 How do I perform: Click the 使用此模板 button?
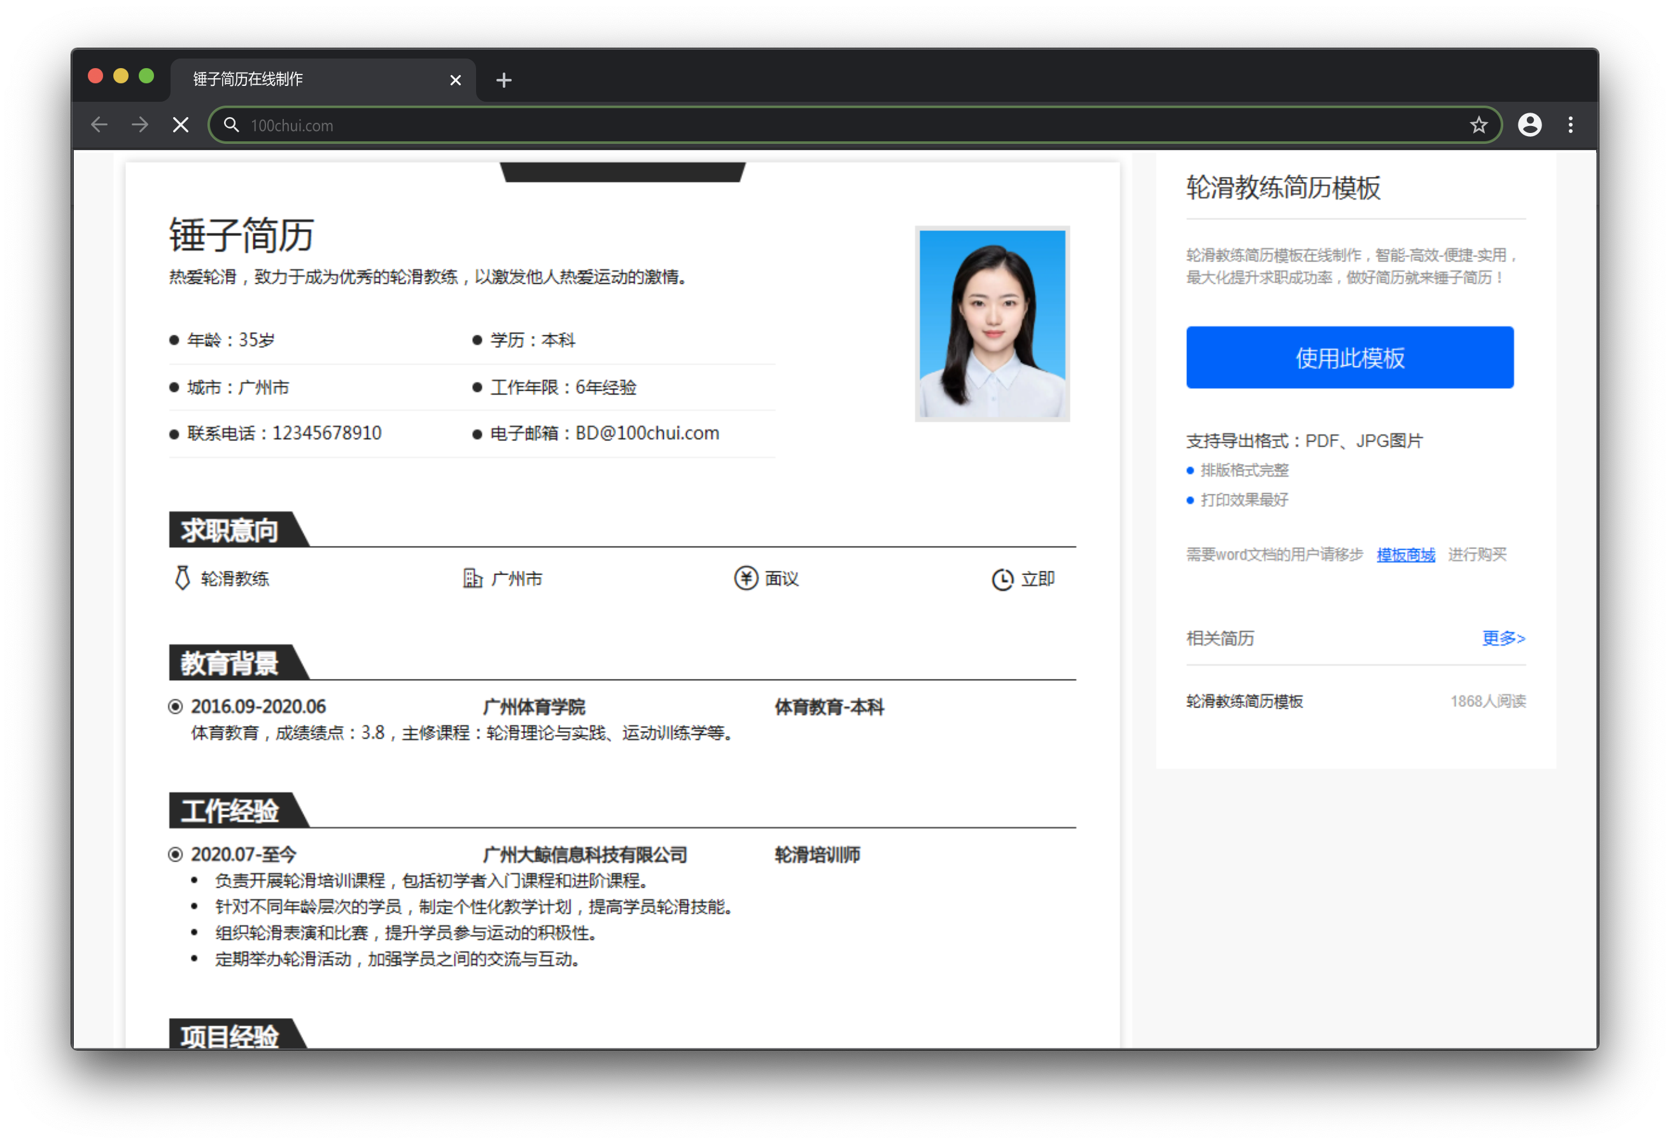(1349, 357)
